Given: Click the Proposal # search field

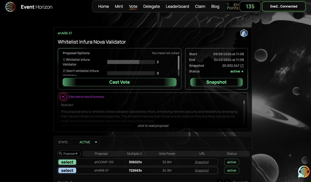Looking at the screenshot, I should tap(69, 154).
